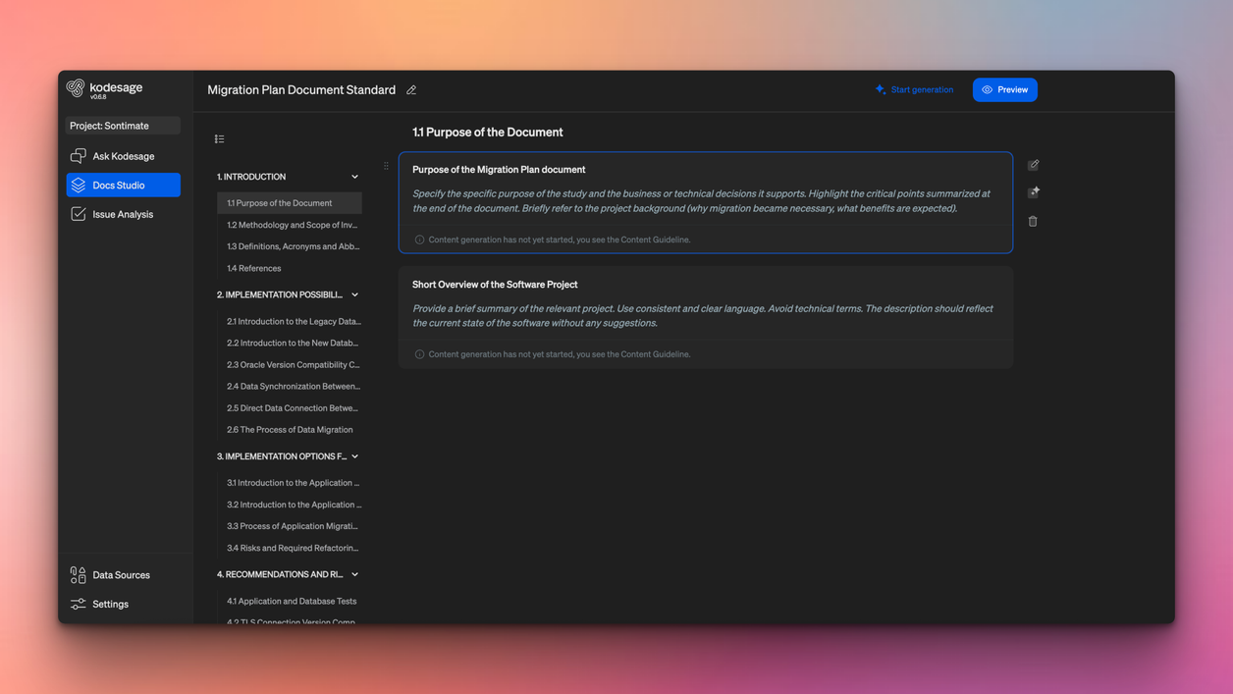Open the Issue Analysis page

point(123,214)
